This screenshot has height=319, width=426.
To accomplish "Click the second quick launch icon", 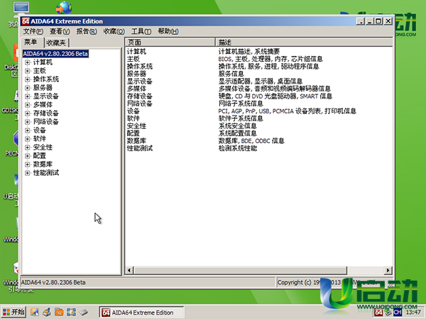I will pyautogui.click(x=46, y=312).
